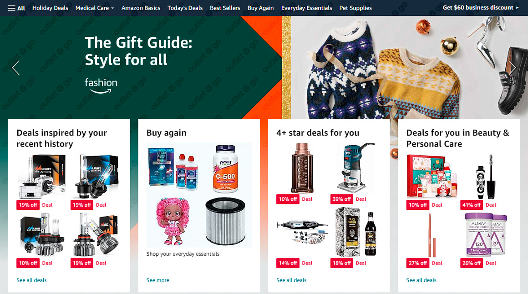Open Holiday Deals in navigation bar

pos(50,8)
